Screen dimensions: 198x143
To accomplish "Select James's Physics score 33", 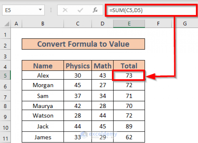I will click(78, 137).
